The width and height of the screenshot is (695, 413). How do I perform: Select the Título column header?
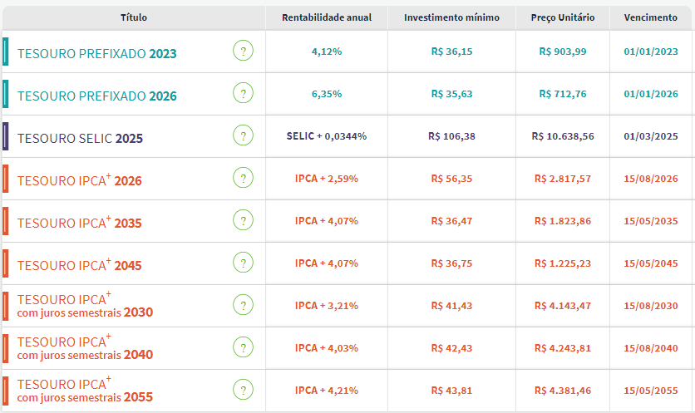[x=133, y=17]
